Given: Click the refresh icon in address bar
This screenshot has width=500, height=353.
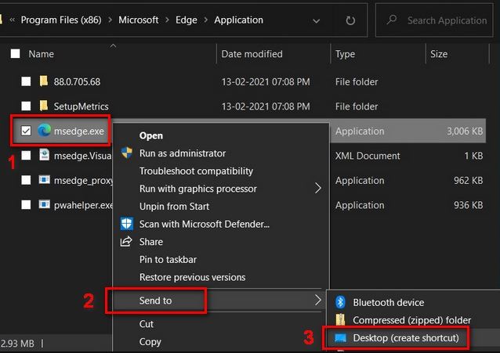Looking at the screenshot, I should [350, 20].
